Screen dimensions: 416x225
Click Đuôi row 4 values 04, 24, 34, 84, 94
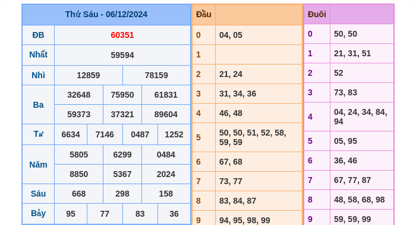coord(361,117)
